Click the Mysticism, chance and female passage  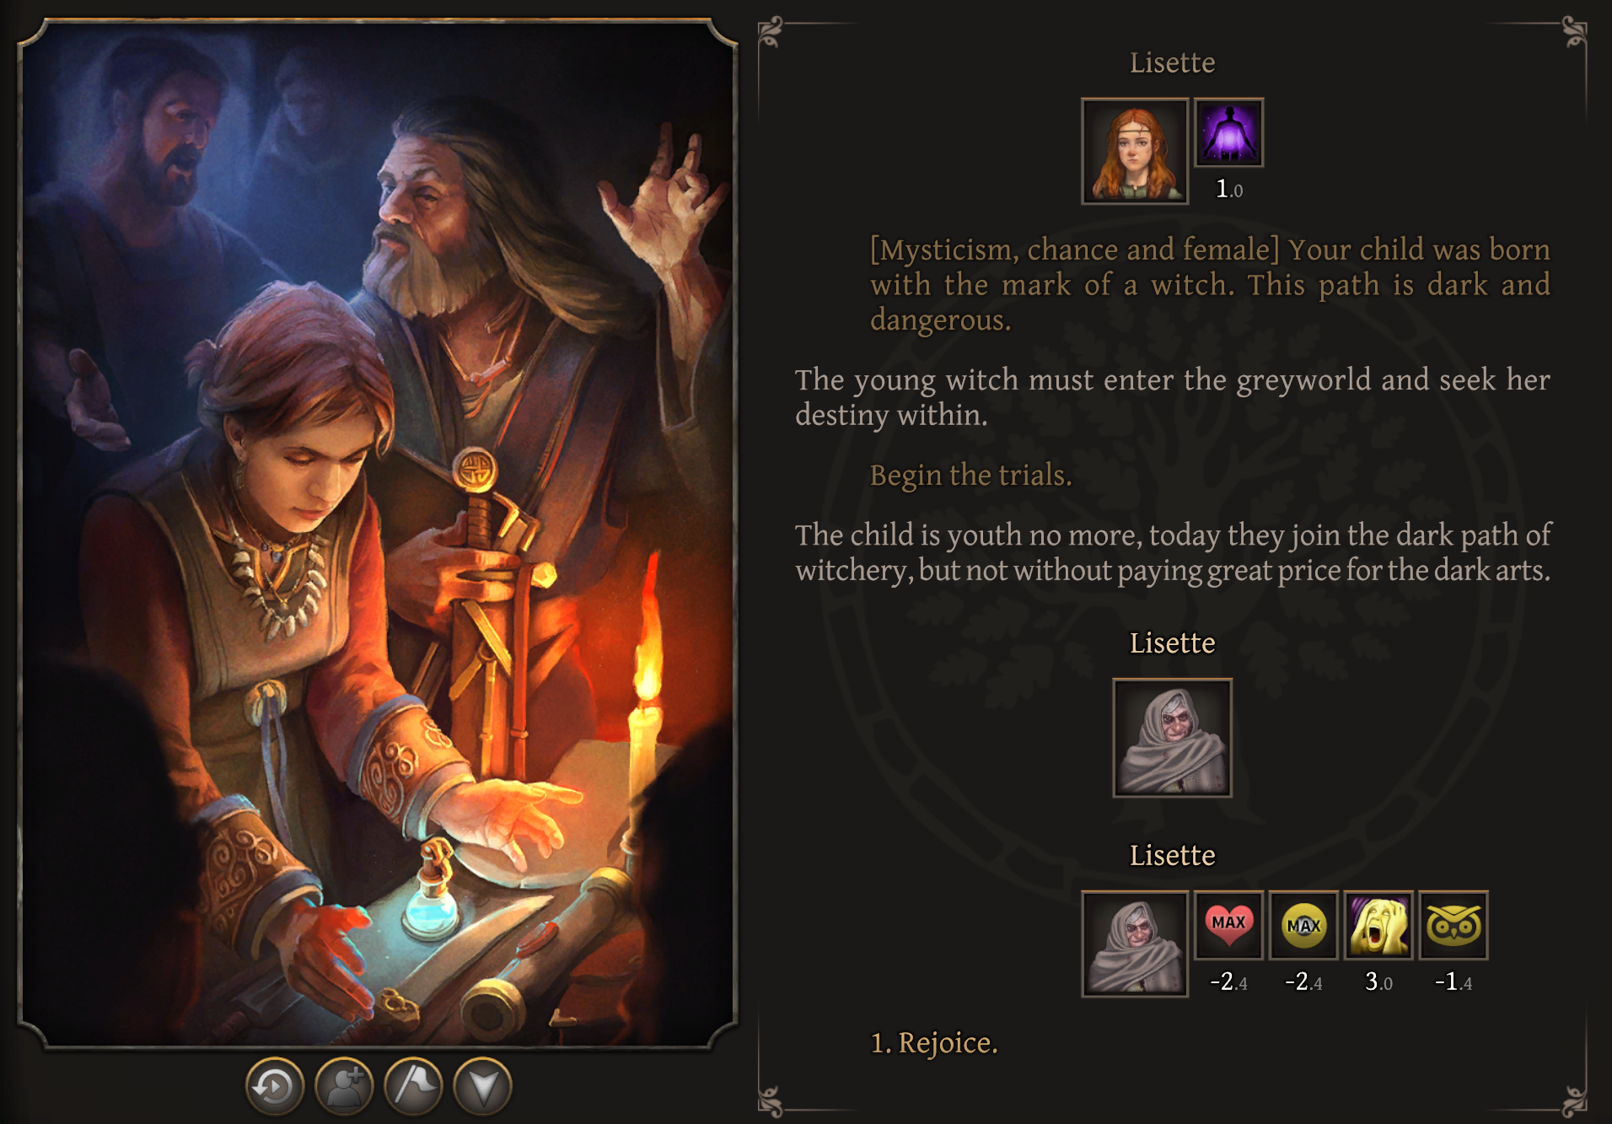1210,284
